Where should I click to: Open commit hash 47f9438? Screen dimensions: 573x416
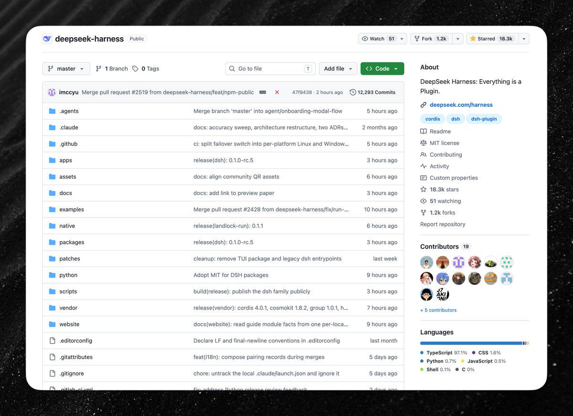tap(302, 92)
